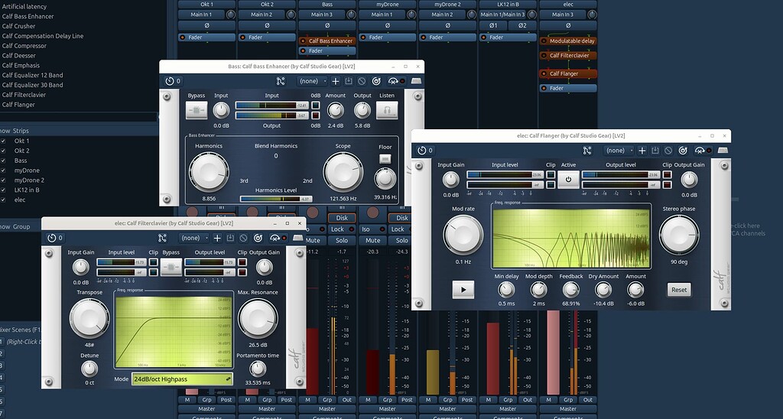783x419 pixels.
Task: Uncheck Bass strip checkbox
Action: click(3, 161)
